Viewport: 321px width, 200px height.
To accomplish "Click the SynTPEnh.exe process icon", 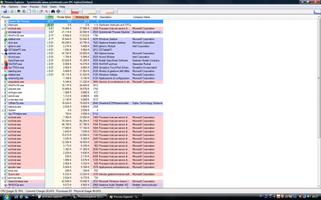I will point(6,68).
